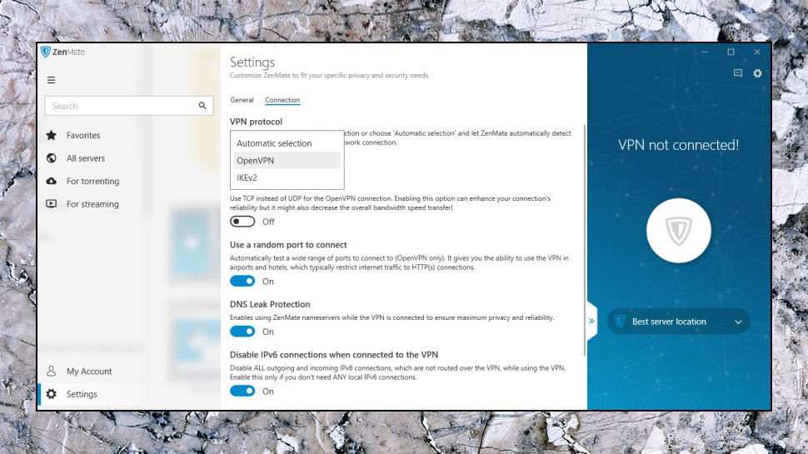Click the My Account person icon

52,371
